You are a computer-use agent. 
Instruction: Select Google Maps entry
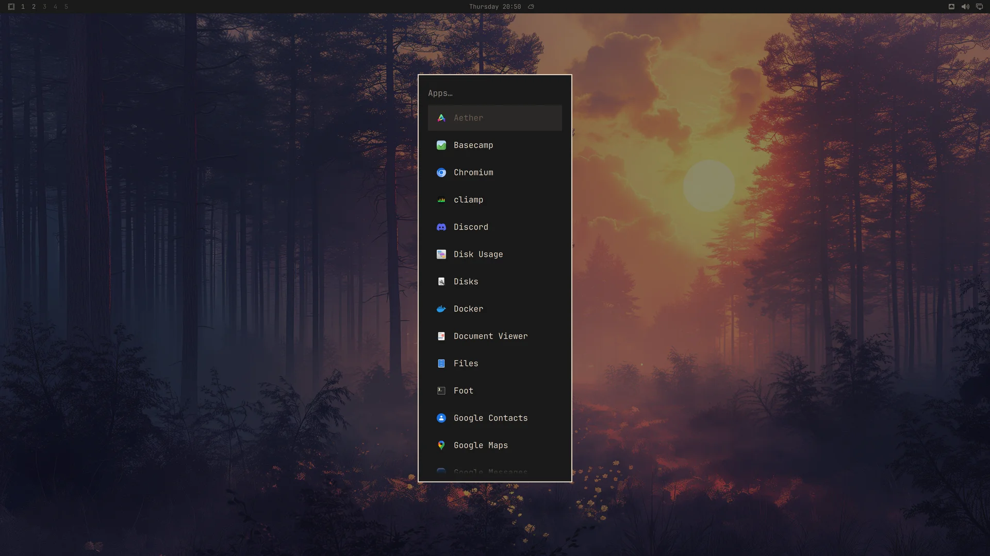[494, 445]
